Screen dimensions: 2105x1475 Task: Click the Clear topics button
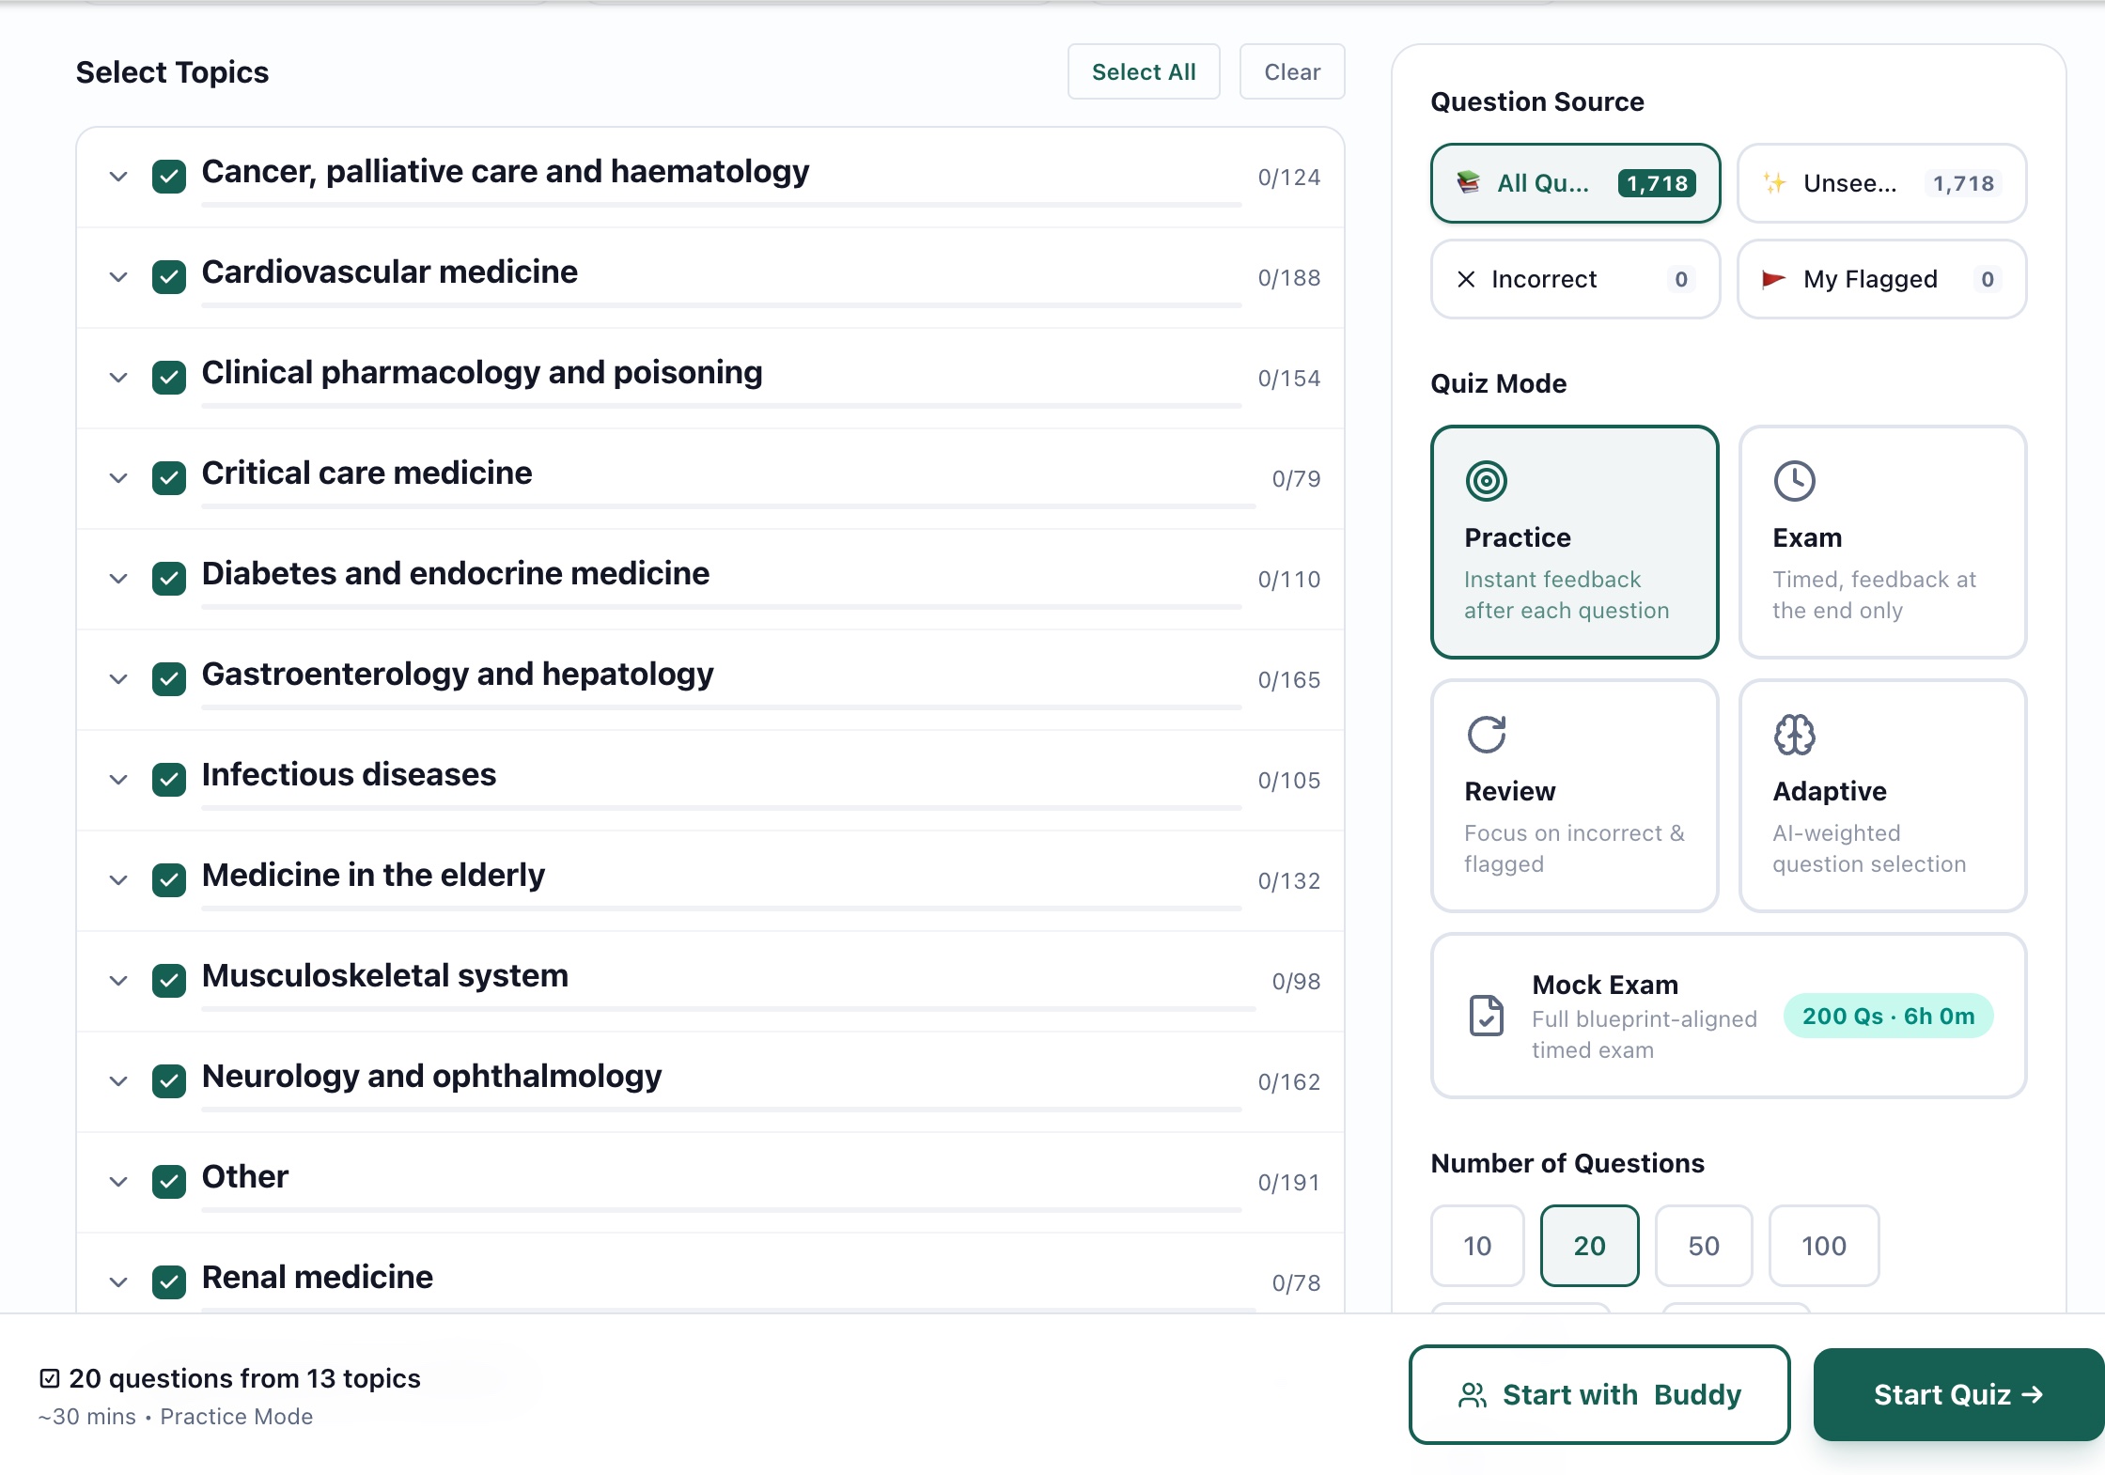pyautogui.click(x=1292, y=71)
